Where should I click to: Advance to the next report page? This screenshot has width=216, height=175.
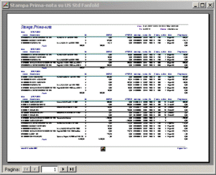point(63,169)
